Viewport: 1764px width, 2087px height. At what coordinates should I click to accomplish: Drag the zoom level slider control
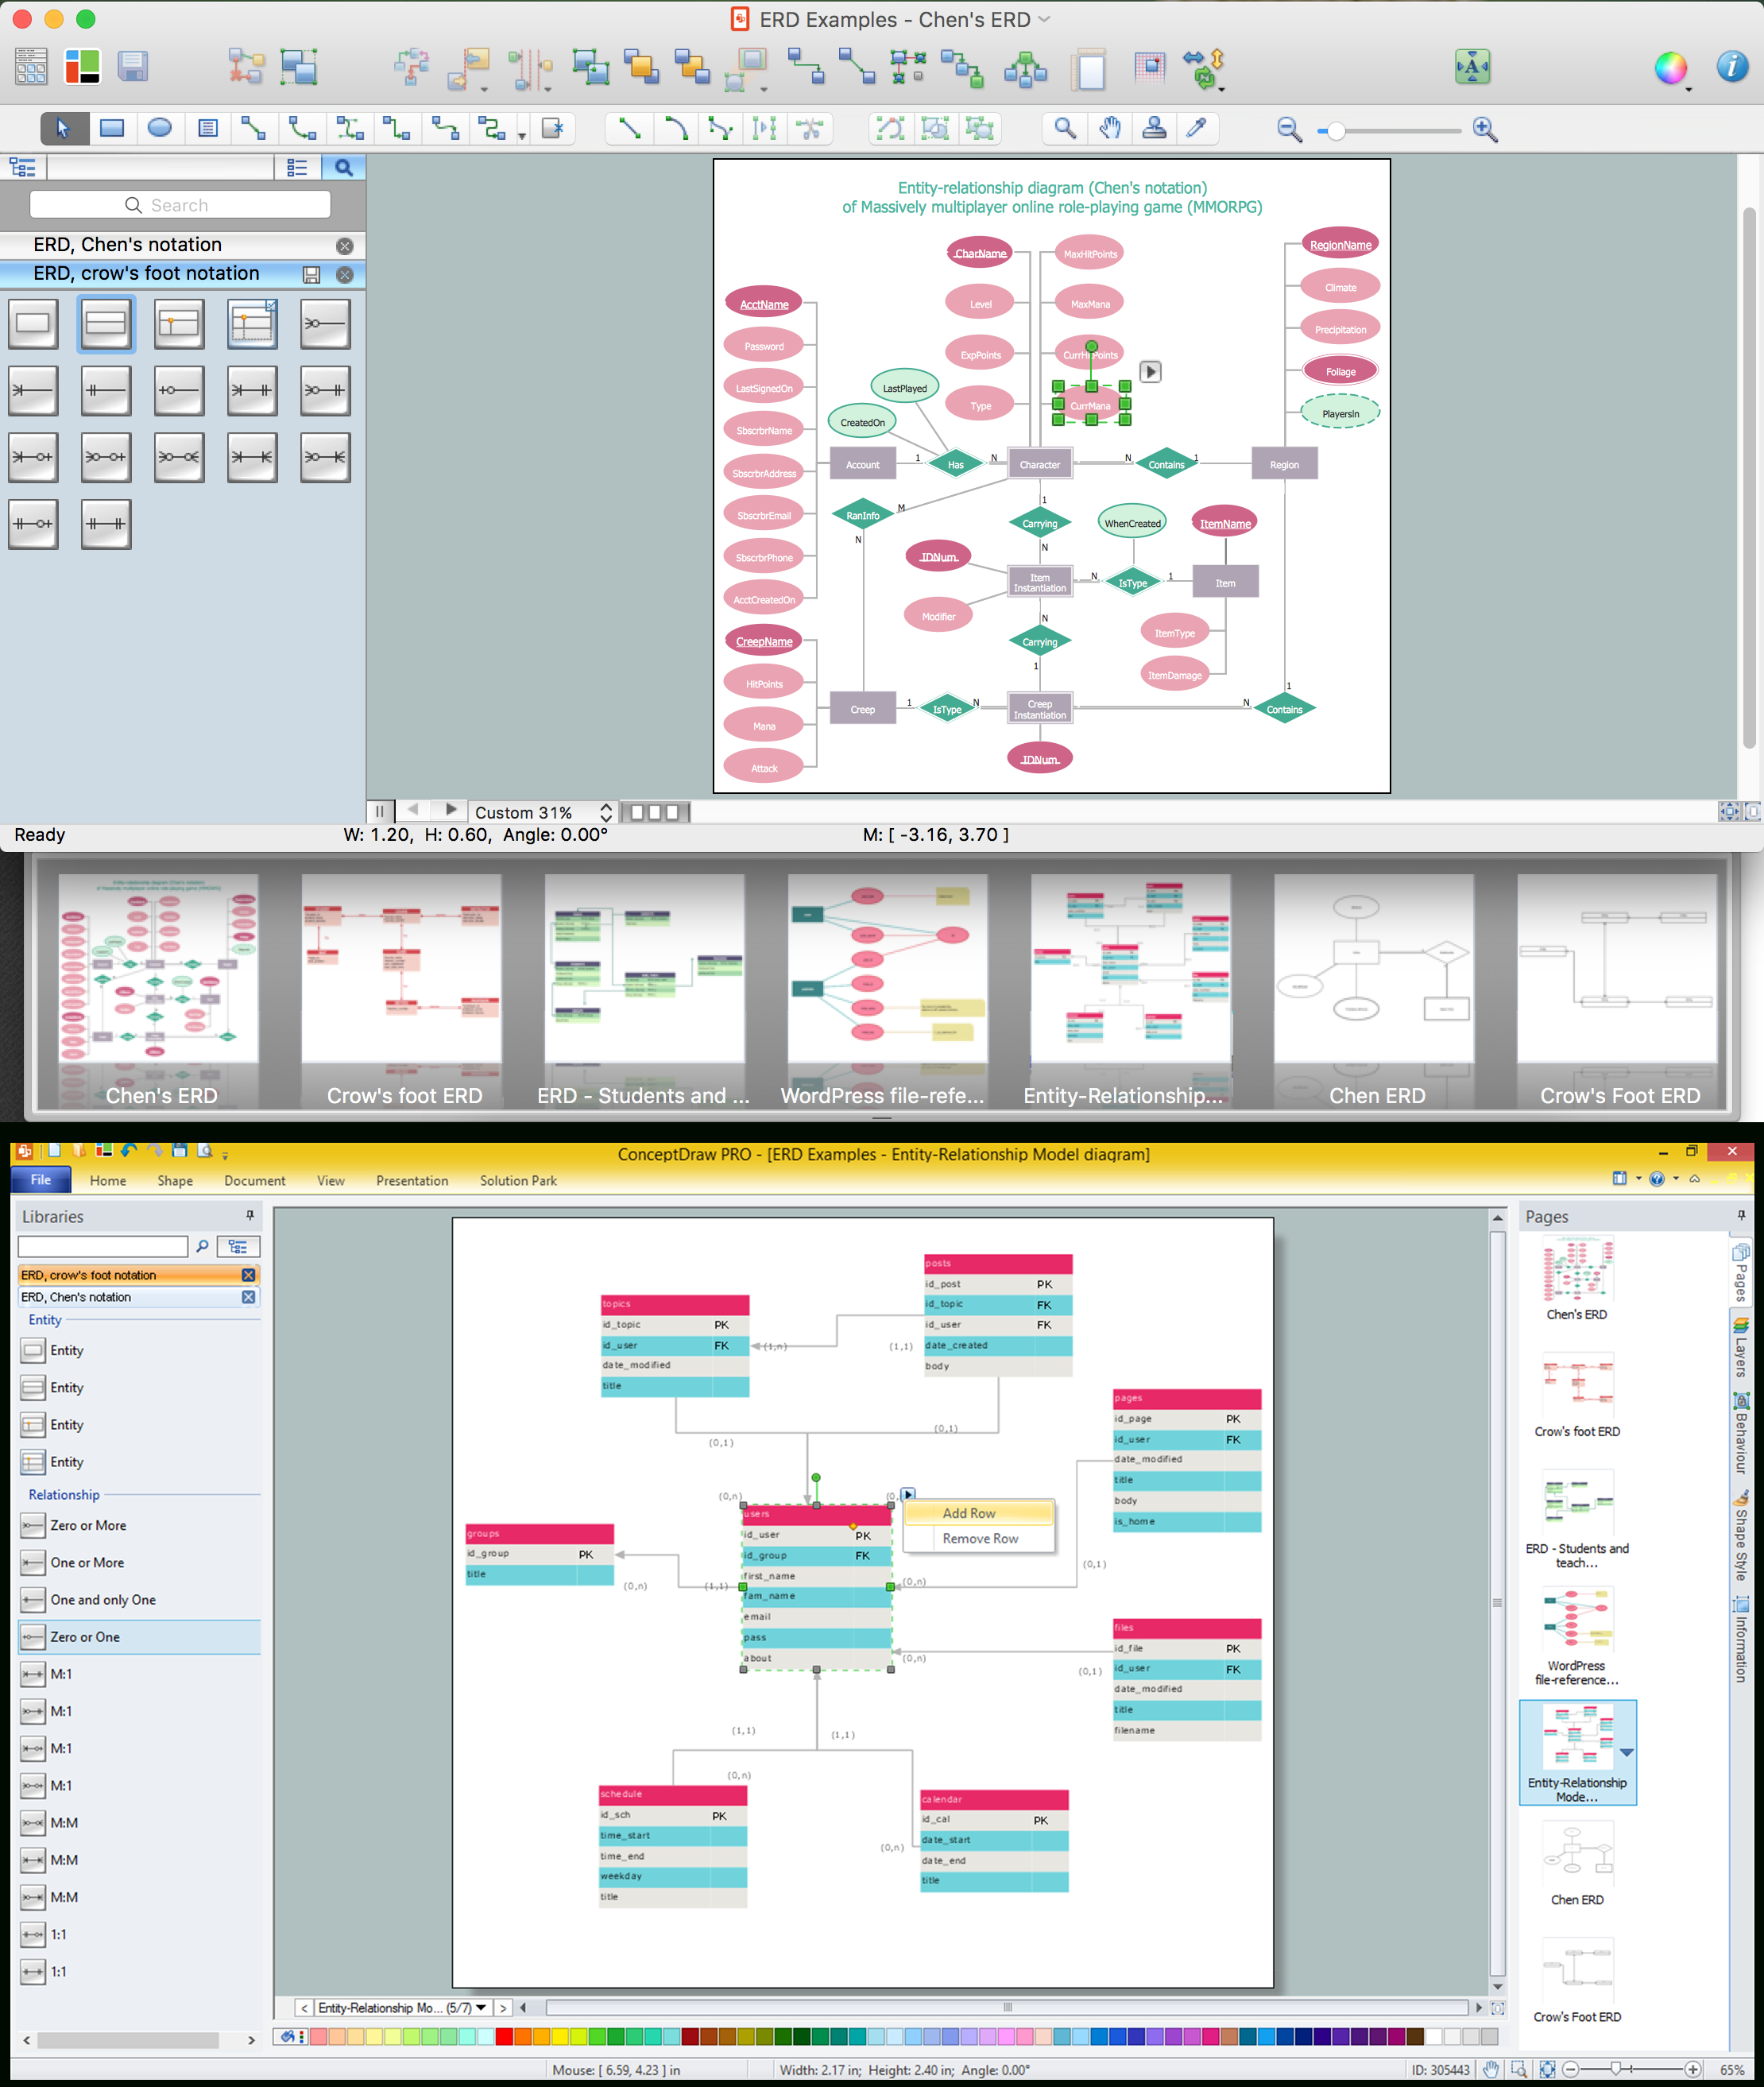click(1333, 128)
